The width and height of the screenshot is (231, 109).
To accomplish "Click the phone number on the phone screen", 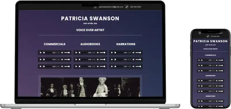I will 215,36.
